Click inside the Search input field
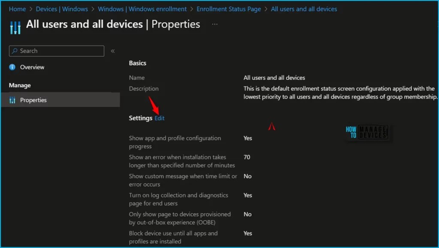Viewport: 439px width, 248px height. 56,51
